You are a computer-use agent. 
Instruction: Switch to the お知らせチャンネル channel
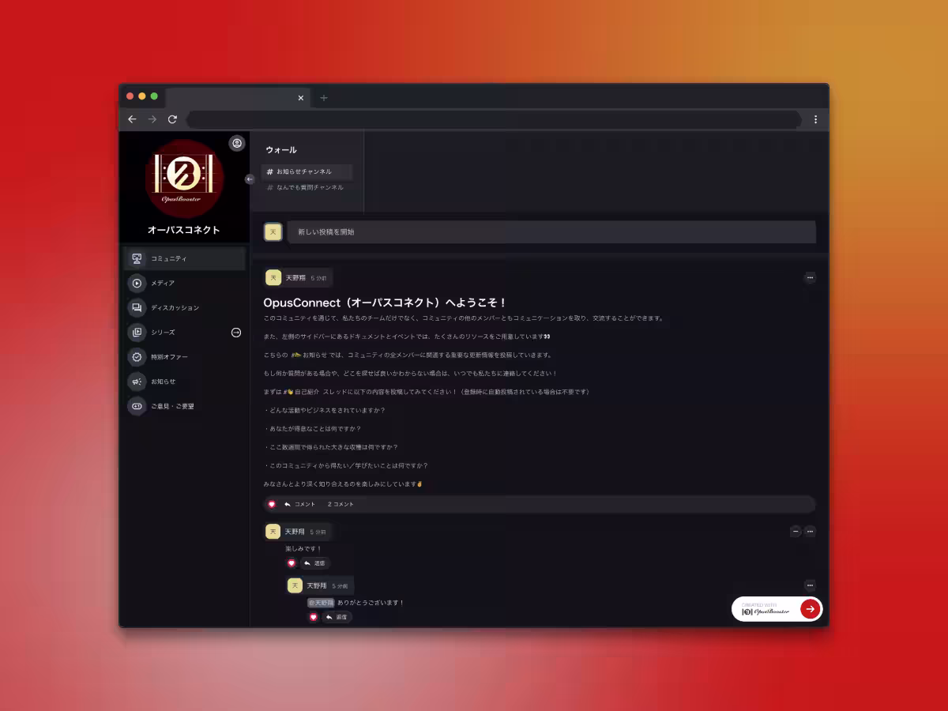307,171
